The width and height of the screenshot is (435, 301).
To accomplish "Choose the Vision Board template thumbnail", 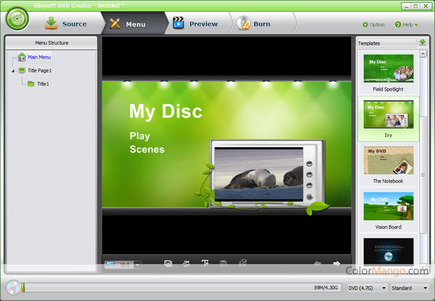I will (x=388, y=206).
